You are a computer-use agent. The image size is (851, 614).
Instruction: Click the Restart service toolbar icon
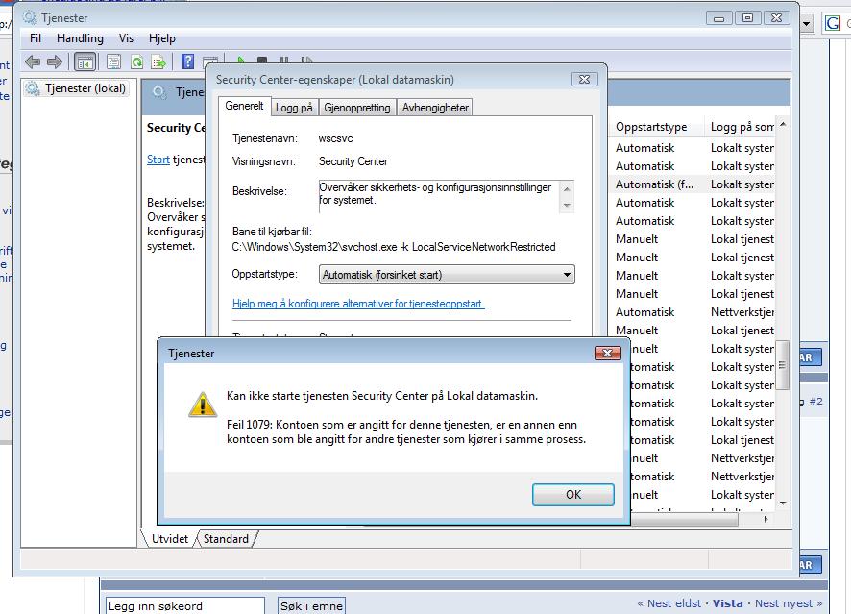306,60
